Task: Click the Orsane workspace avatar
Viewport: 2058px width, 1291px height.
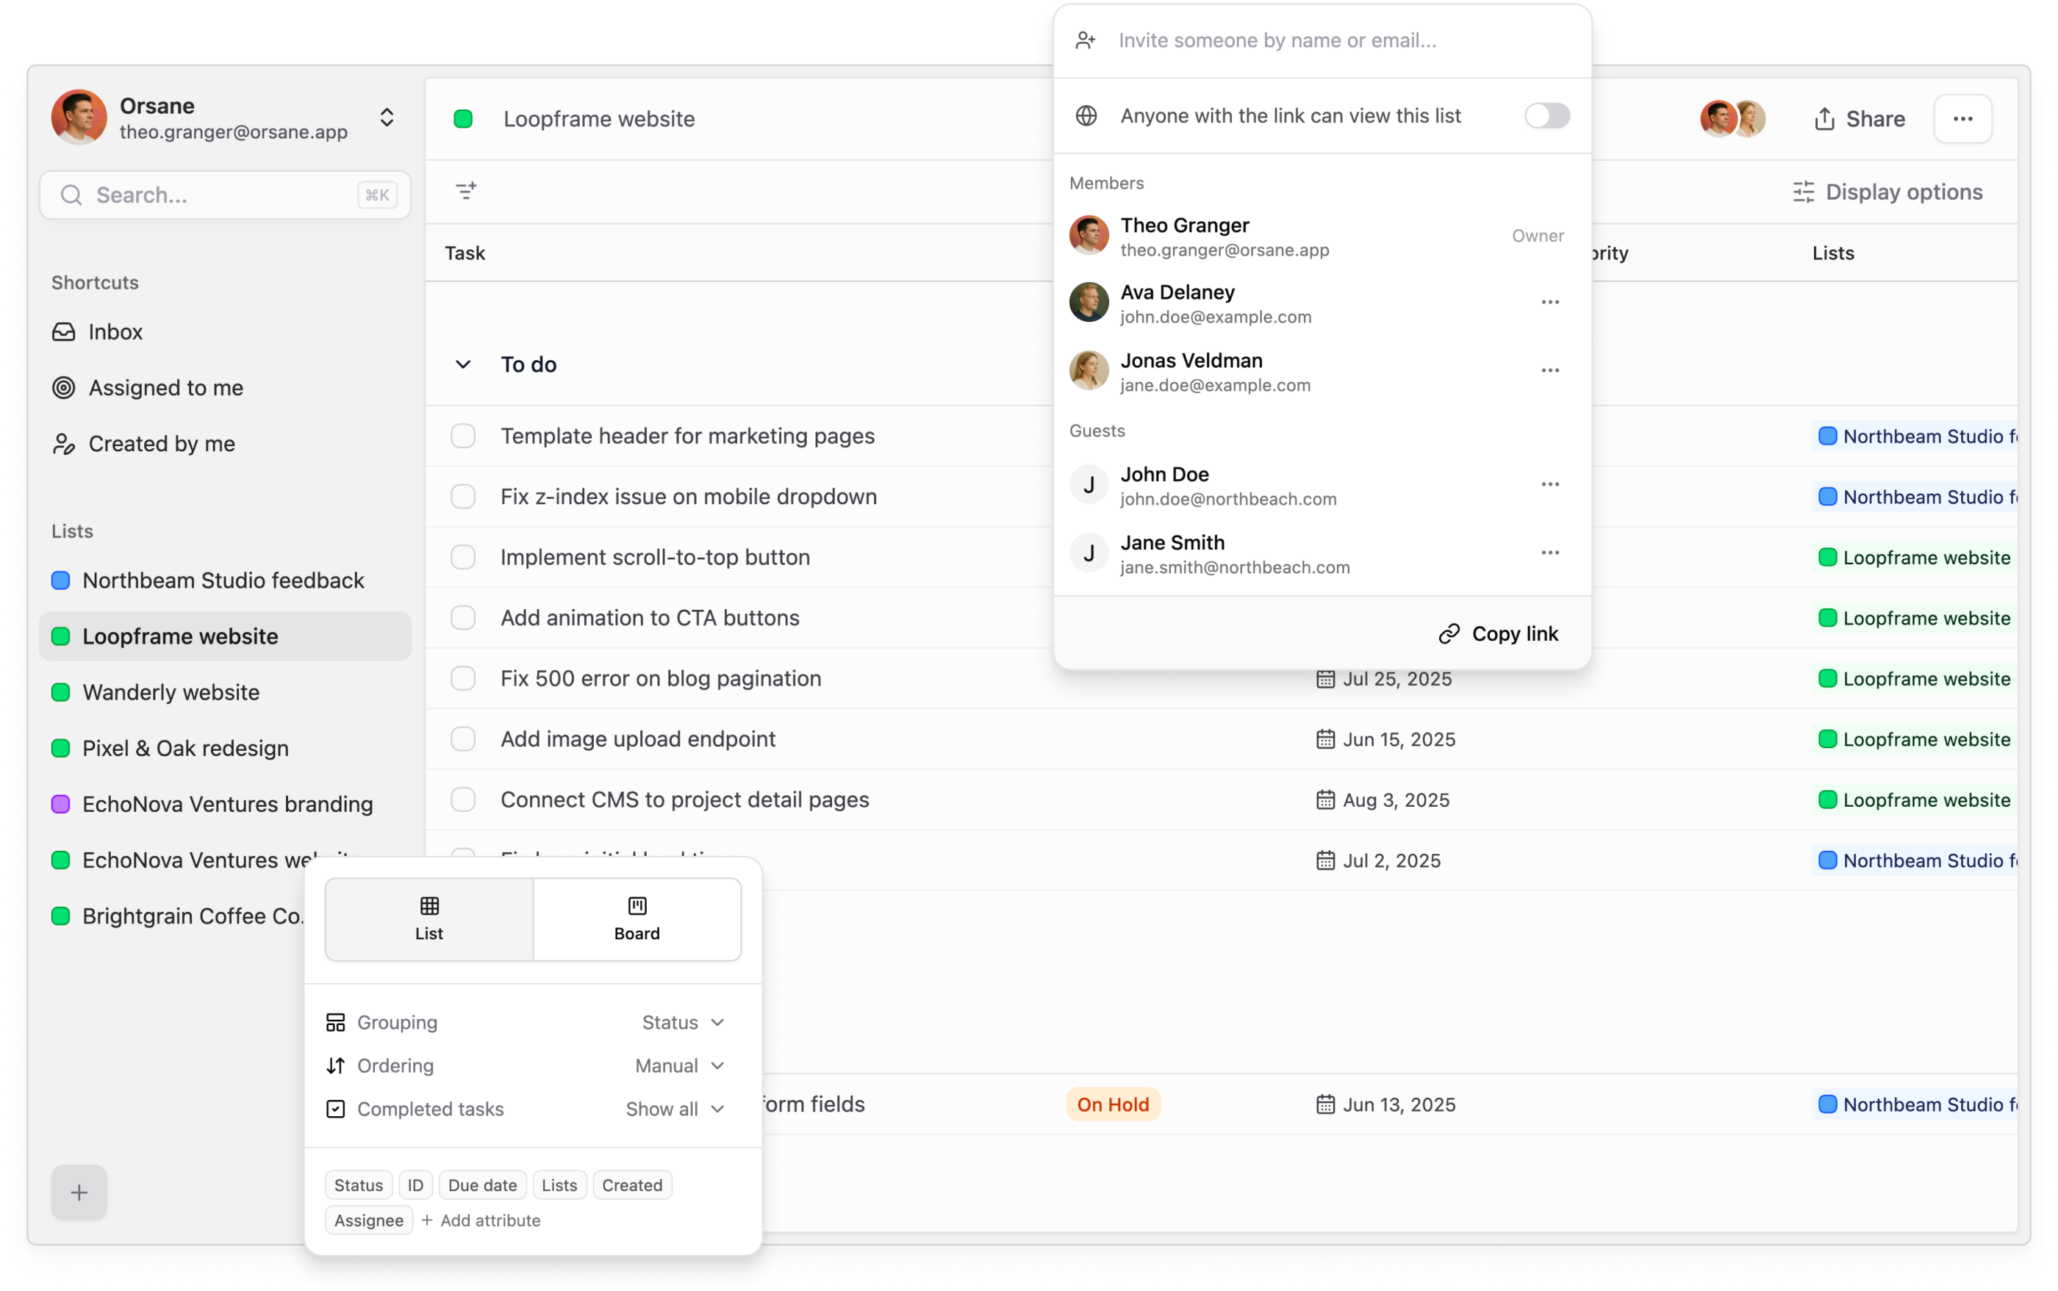Action: point(79,117)
